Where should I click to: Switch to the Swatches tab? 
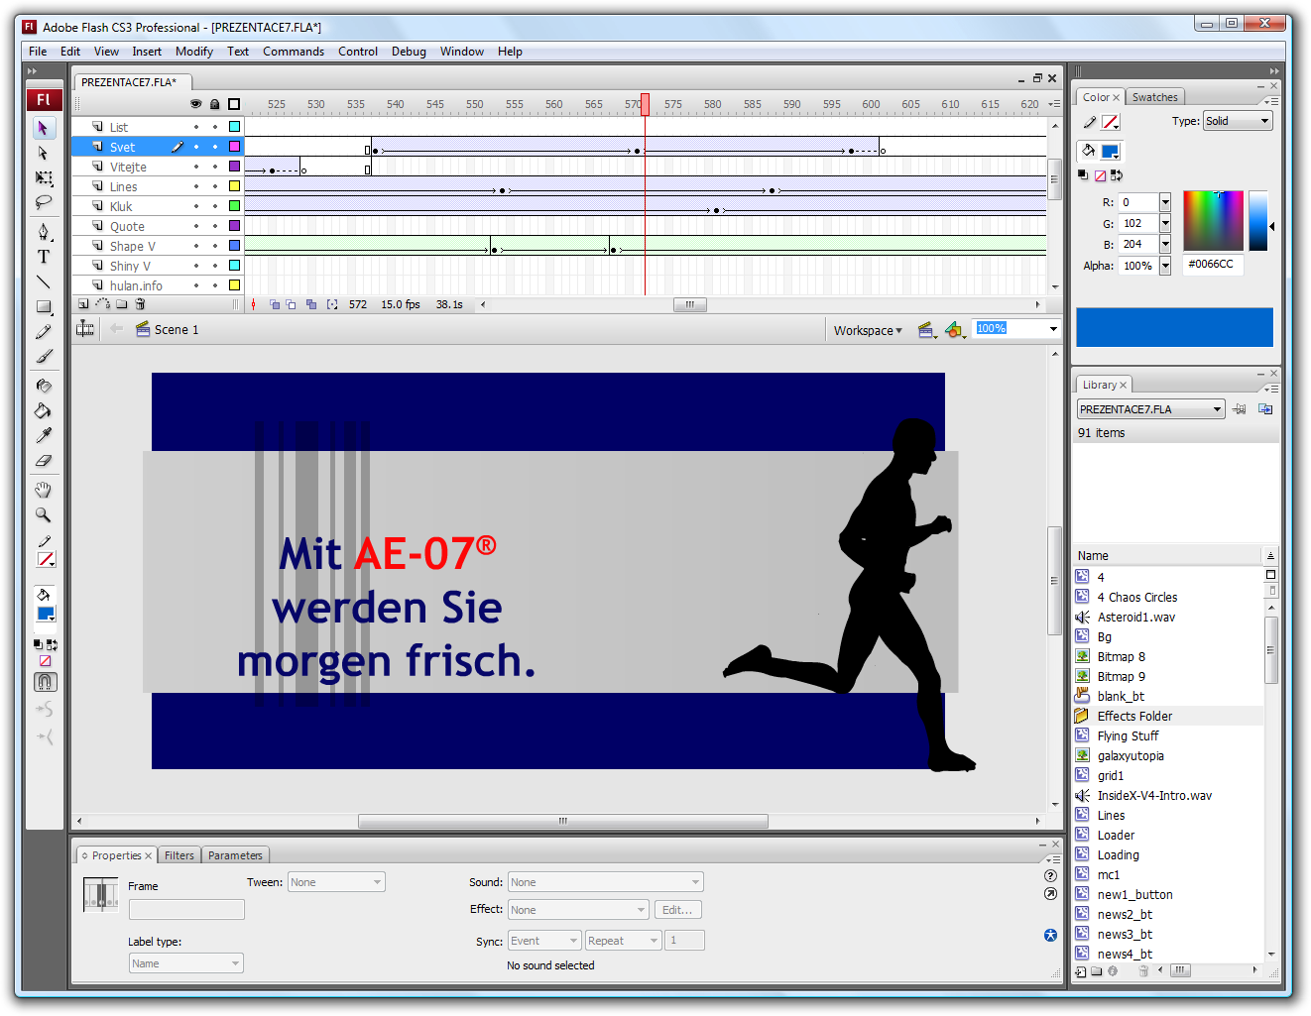[x=1154, y=96]
